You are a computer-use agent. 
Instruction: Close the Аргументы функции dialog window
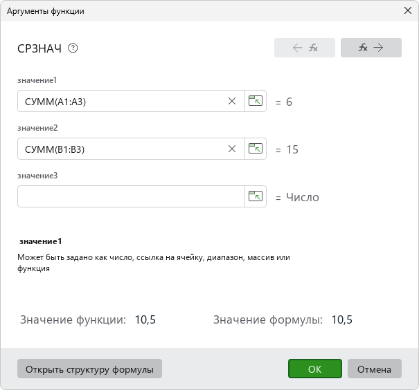click(x=408, y=10)
